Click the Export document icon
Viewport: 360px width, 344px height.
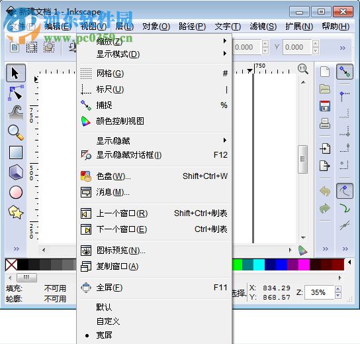point(325,166)
